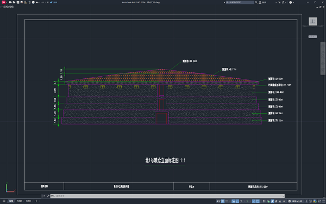Click the Open file icon
Viewport: 326px width, 204px height.
(x=14, y=2)
